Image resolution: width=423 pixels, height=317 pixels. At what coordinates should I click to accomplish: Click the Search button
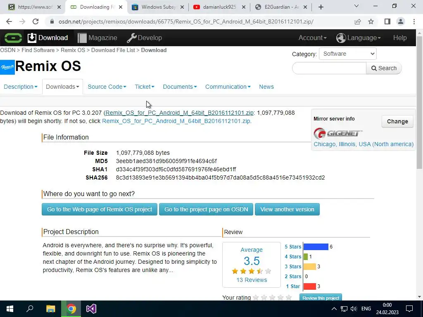384,68
